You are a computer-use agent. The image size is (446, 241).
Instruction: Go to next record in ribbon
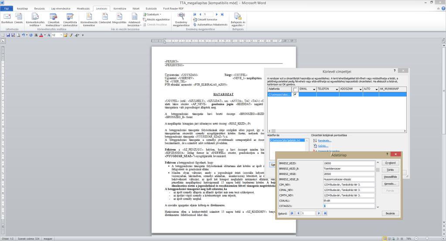(x=217, y=14)
